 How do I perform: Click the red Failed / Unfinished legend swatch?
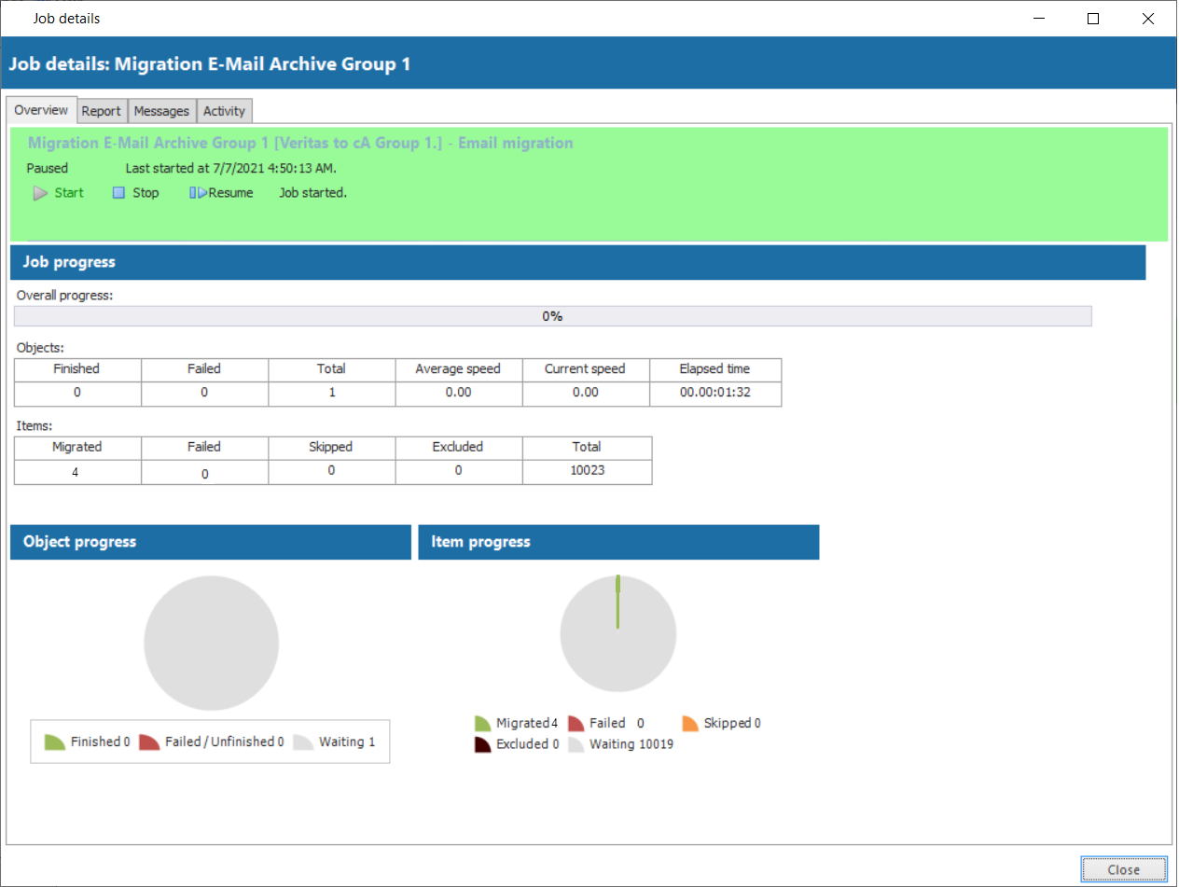pos(149,742)
